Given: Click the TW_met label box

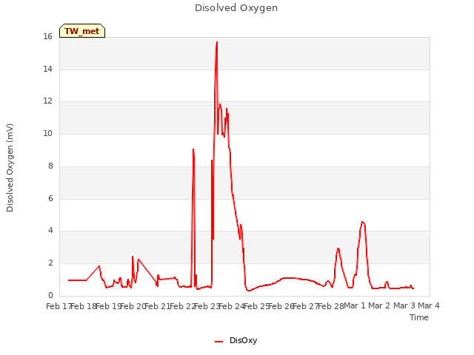Looking at the screenshot, I should (x=82, y=31).
